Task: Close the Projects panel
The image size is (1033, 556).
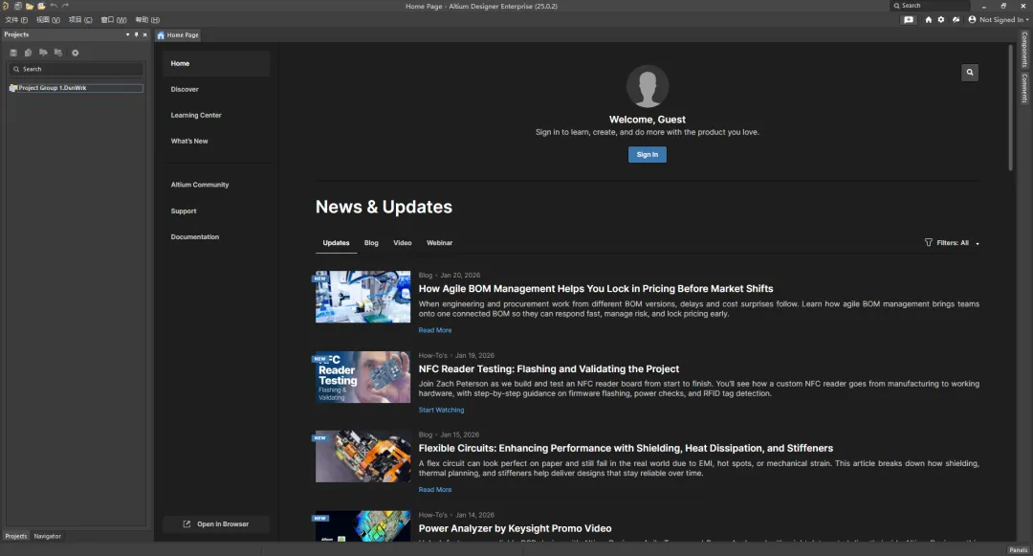Action: tap(145, 34)
